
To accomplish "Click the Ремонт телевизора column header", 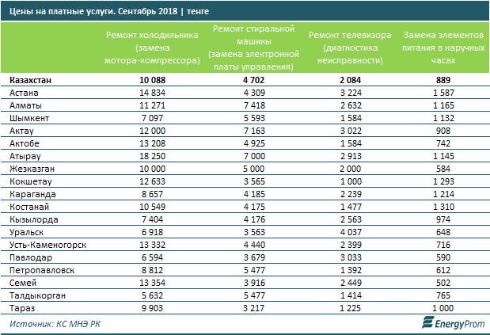I will [350, 48].
